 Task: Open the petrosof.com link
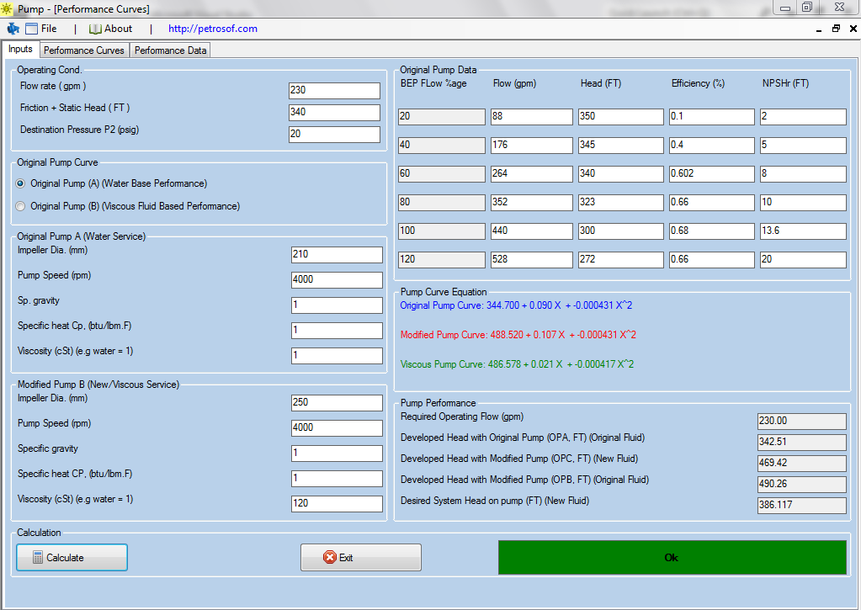click(x=212, y=29)
